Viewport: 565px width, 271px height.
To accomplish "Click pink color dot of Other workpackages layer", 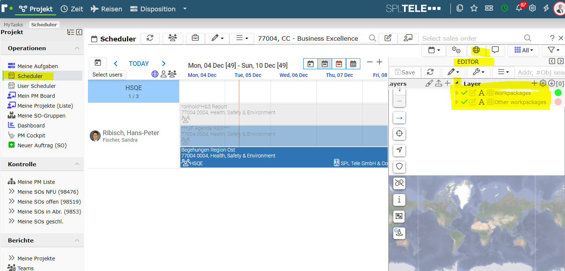I will coord(558,102).
